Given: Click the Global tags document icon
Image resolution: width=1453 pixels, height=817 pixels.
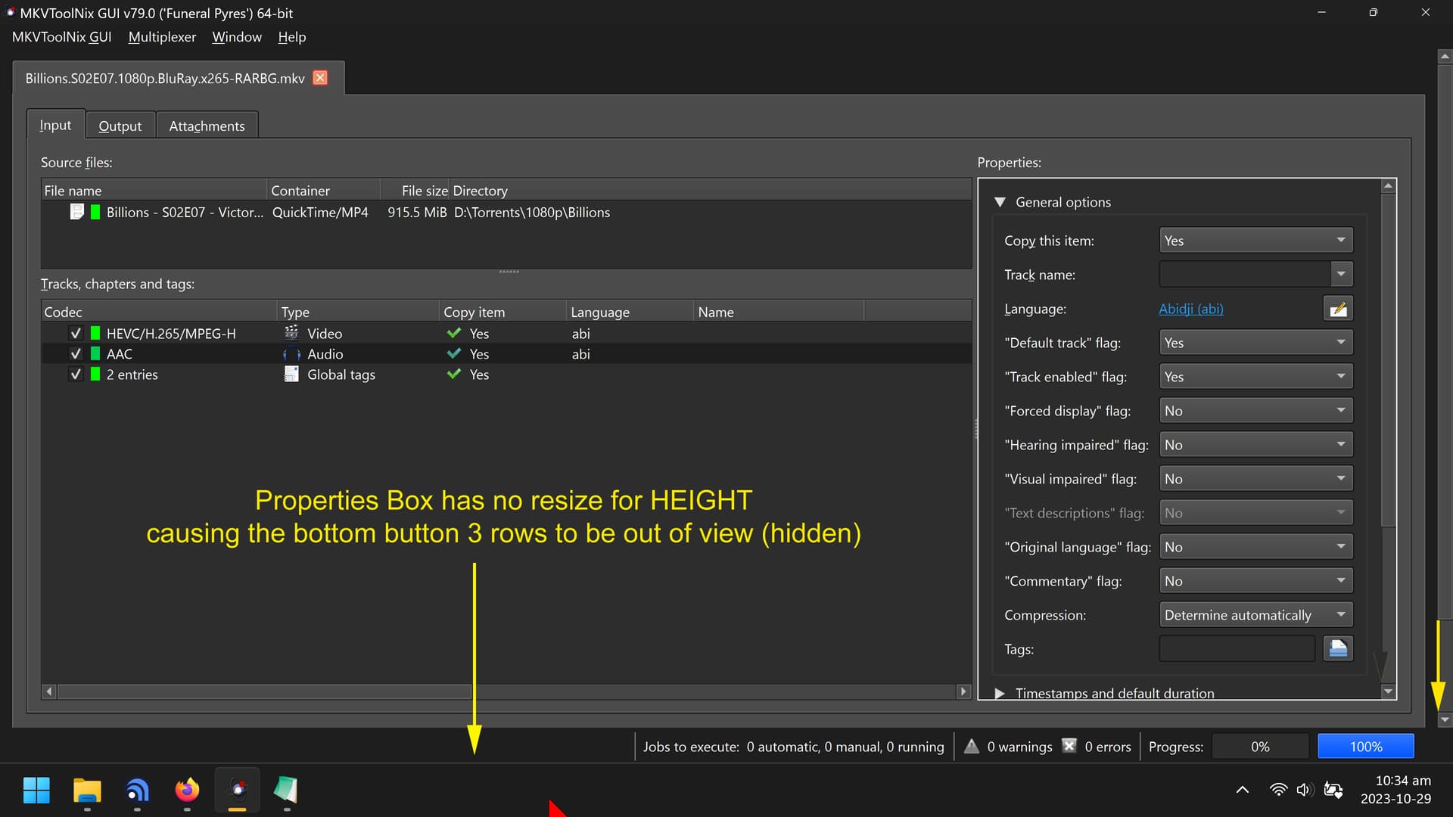Looking at the screenshot, I should point(291,374).
